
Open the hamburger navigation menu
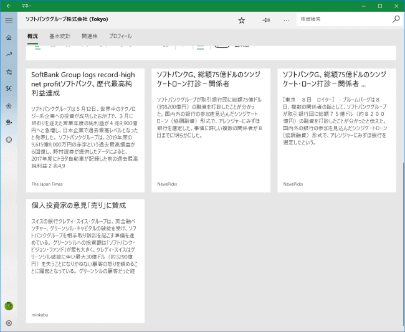click(9, 20)
